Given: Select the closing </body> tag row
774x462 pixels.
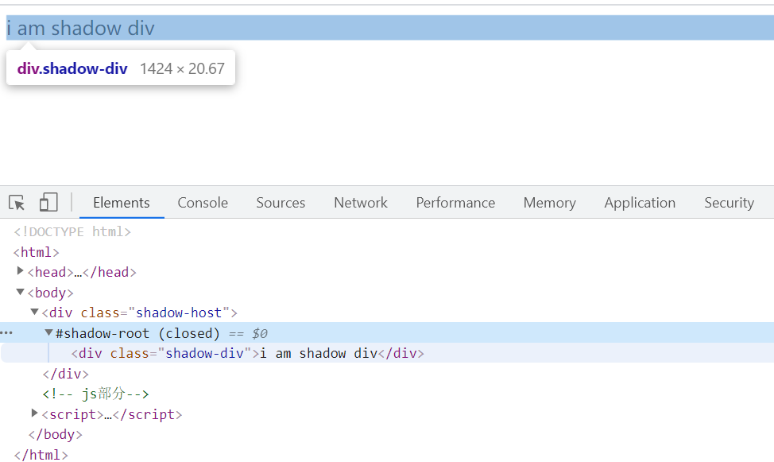Looking at the screenshot, I should pyautogui.click(x=56, y=434).
